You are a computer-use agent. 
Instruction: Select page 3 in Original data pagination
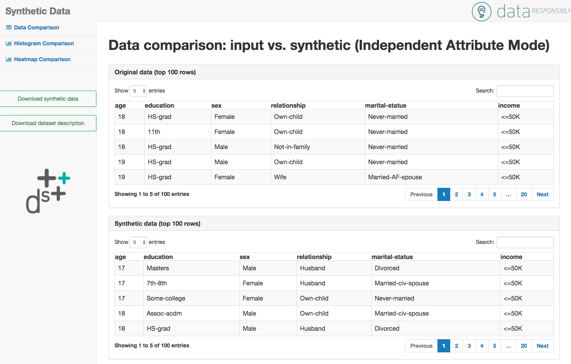pyautogui.click(x=469, y=194)
